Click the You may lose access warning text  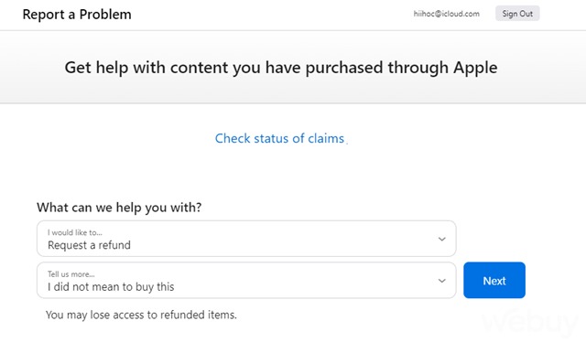(141, 315)
